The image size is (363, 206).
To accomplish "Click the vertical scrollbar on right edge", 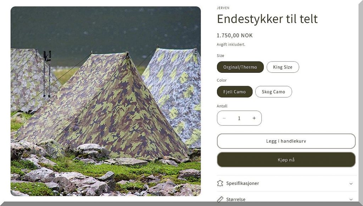I will pos(361,101).
